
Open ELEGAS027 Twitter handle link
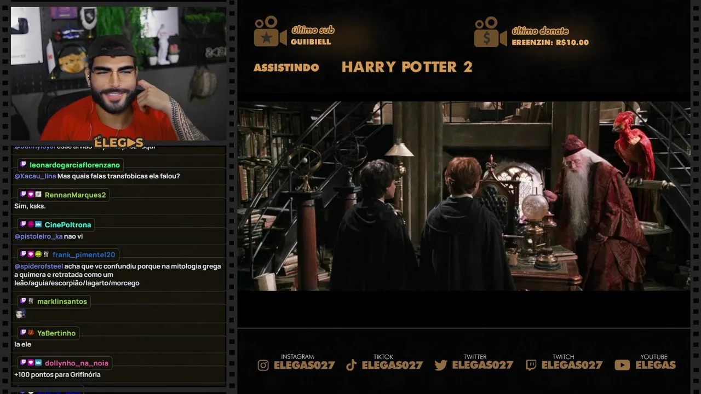coord(483,365)
